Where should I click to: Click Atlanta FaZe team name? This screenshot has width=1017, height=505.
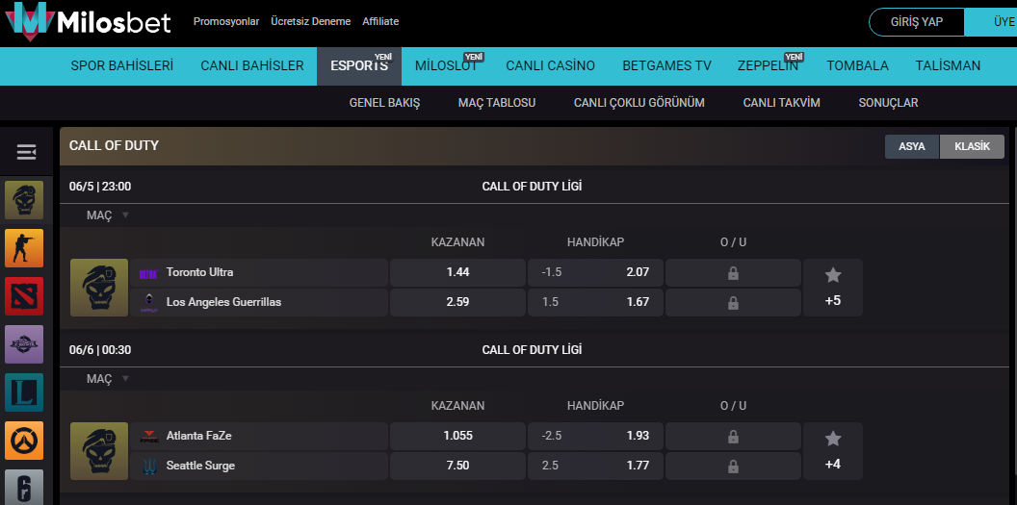coord(199,437)
